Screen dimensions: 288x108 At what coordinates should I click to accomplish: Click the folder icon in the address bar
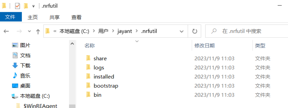[x=47, y=31]
